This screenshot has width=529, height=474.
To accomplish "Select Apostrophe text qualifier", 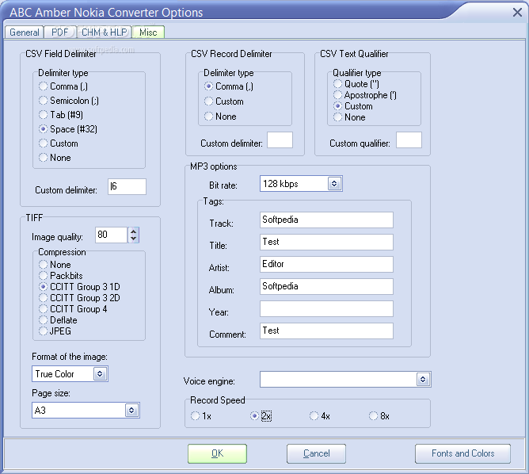I will point(365,95).
